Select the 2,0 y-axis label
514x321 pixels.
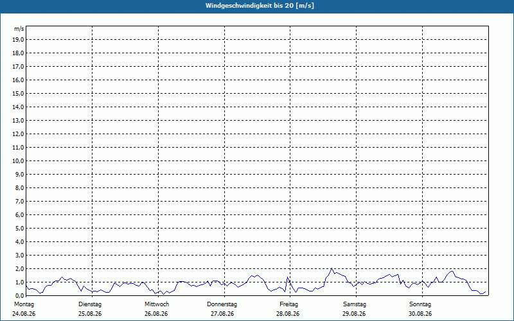coord(20,268)
